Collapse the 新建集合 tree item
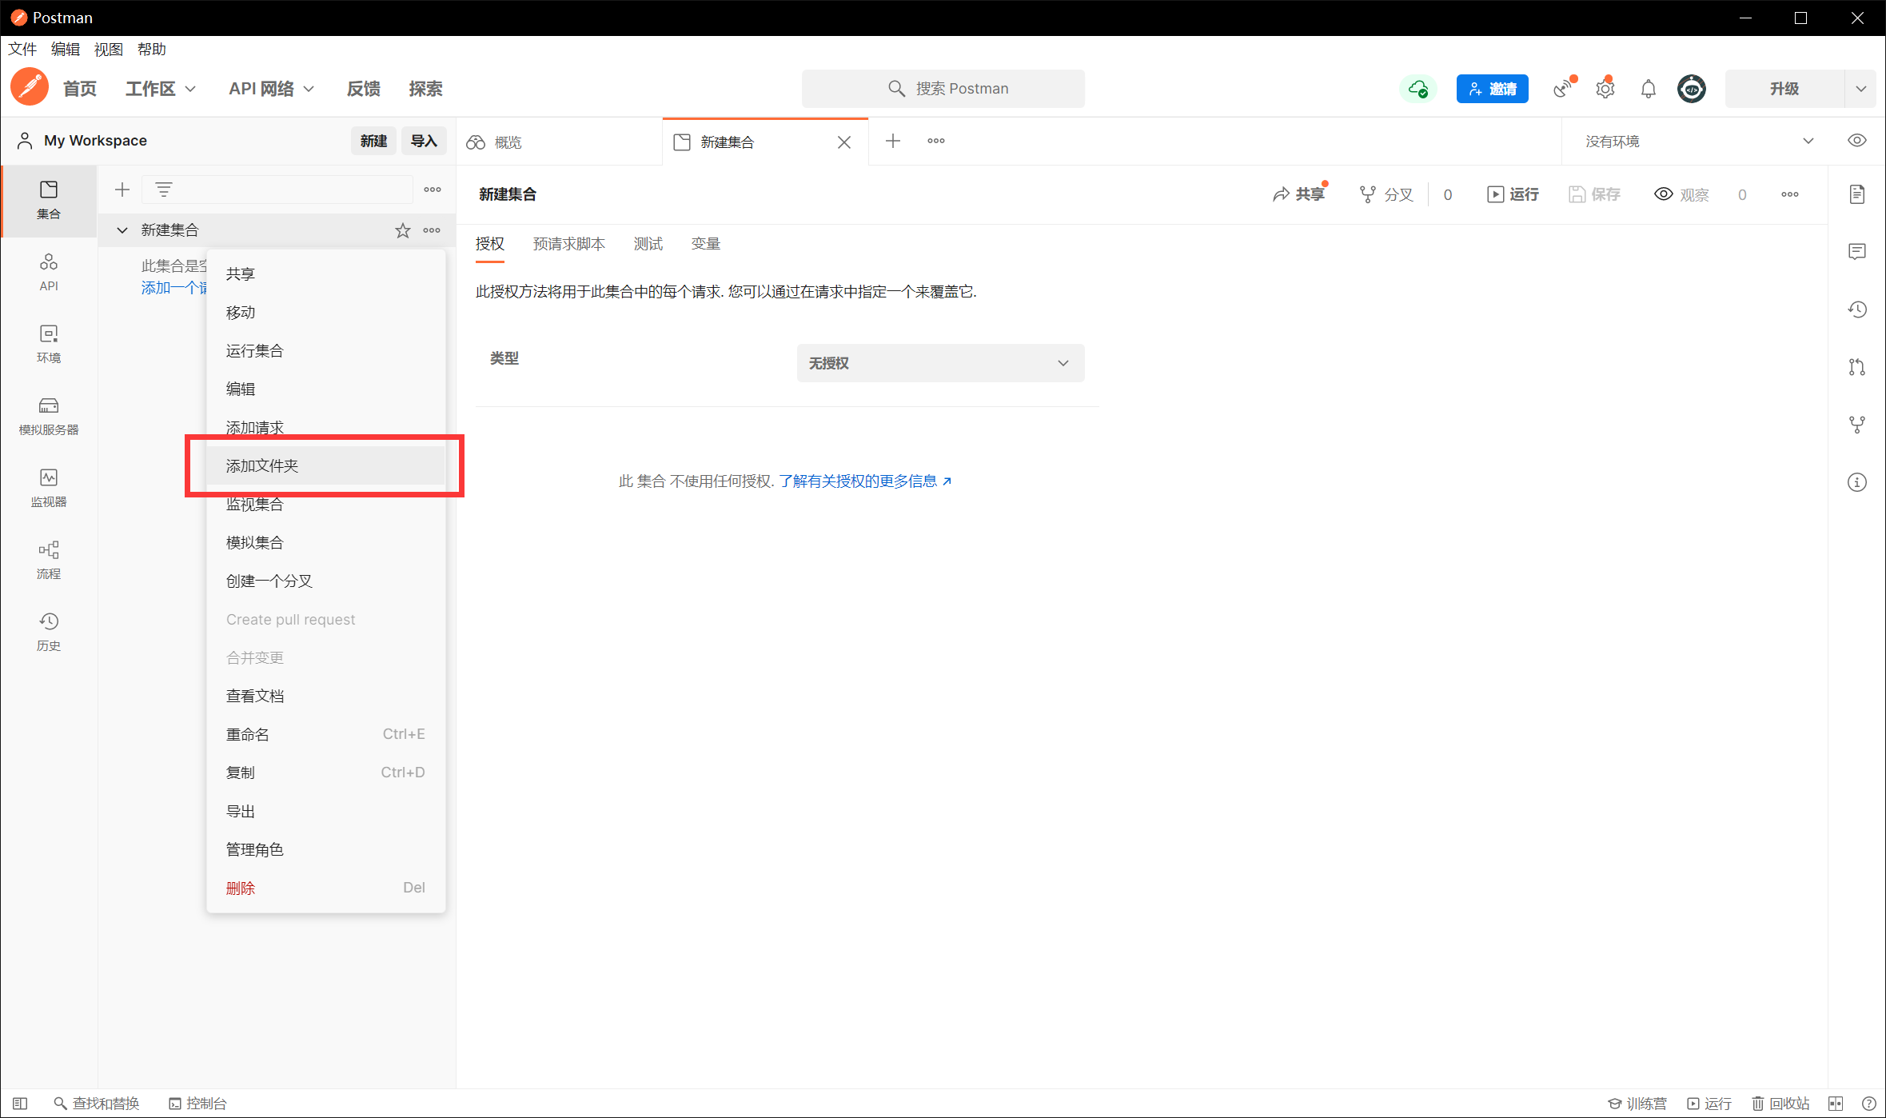The width and height of the screenshot is (1886, 1118). [122, 230]
